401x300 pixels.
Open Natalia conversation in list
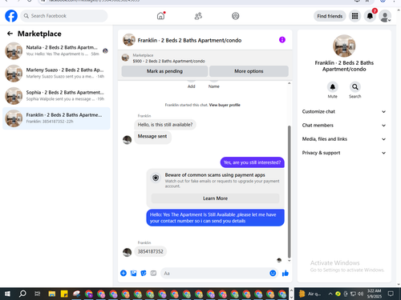pyautogui.click(x=56, y=50)
